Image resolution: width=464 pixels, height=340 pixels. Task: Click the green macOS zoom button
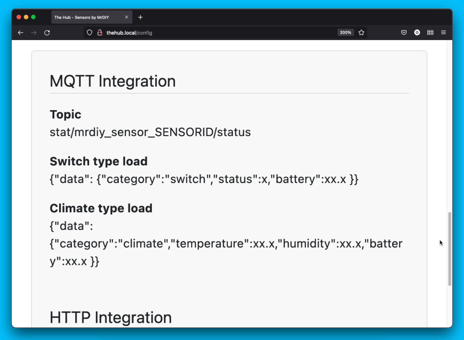pyautogui.click(x=33, y=16)
